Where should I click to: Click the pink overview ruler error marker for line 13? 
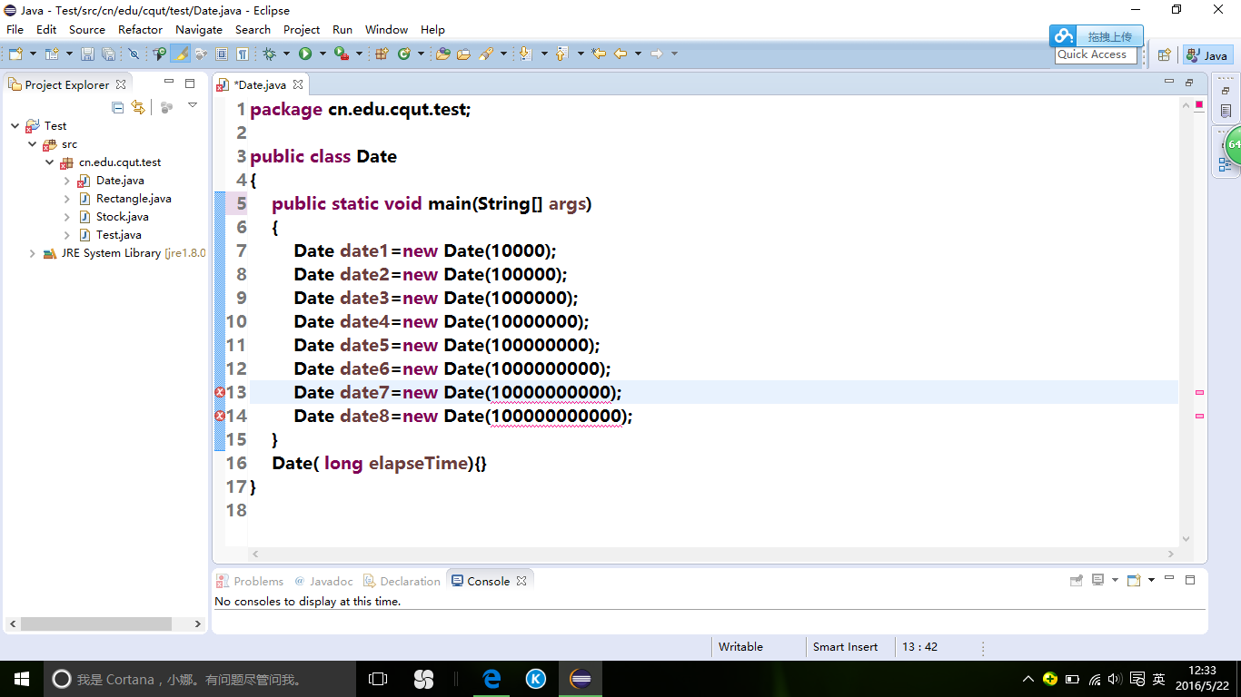coord(1199,392)
